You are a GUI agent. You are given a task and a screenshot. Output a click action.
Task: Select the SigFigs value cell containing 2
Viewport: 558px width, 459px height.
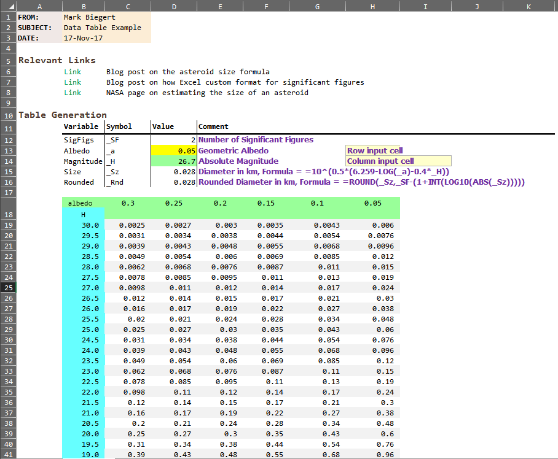[174, 140]
